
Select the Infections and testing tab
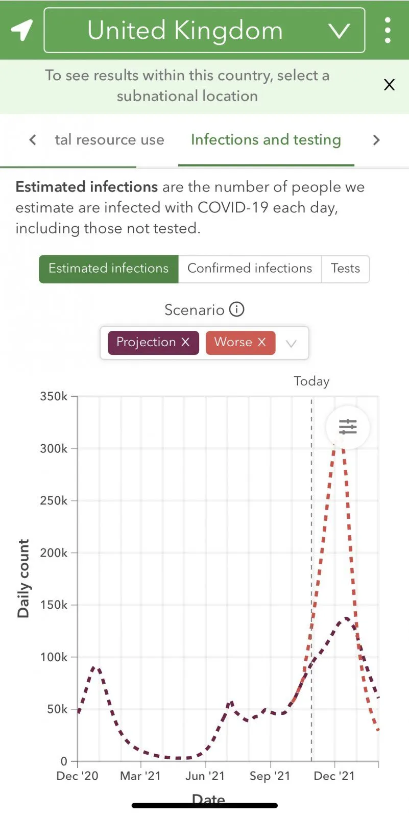(x=266, y=140)
